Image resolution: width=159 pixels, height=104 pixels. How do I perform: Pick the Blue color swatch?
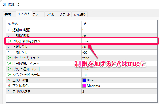pos(84,80)
